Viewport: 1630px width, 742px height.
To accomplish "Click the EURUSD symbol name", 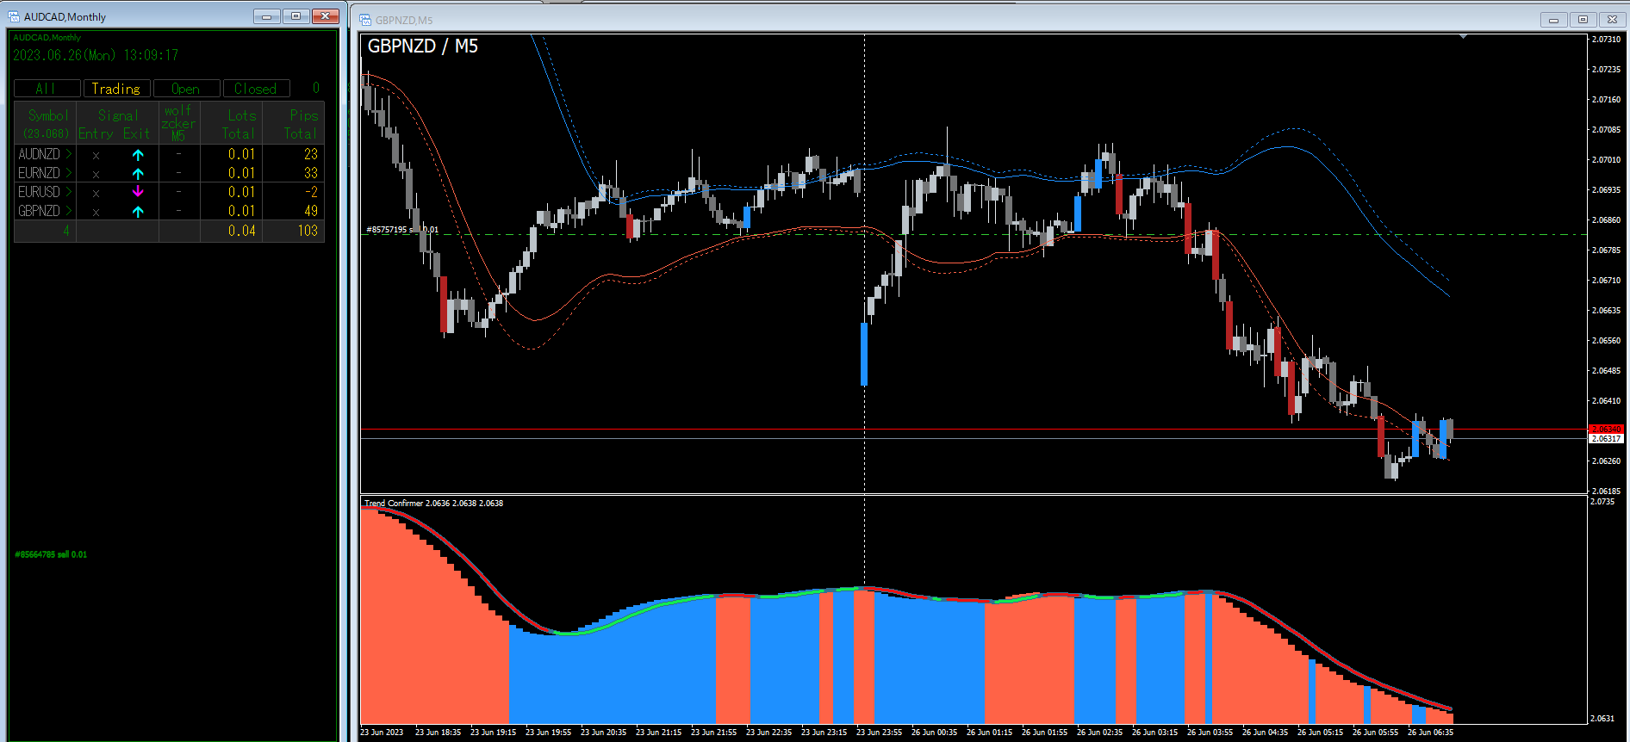I will [40, 192].
